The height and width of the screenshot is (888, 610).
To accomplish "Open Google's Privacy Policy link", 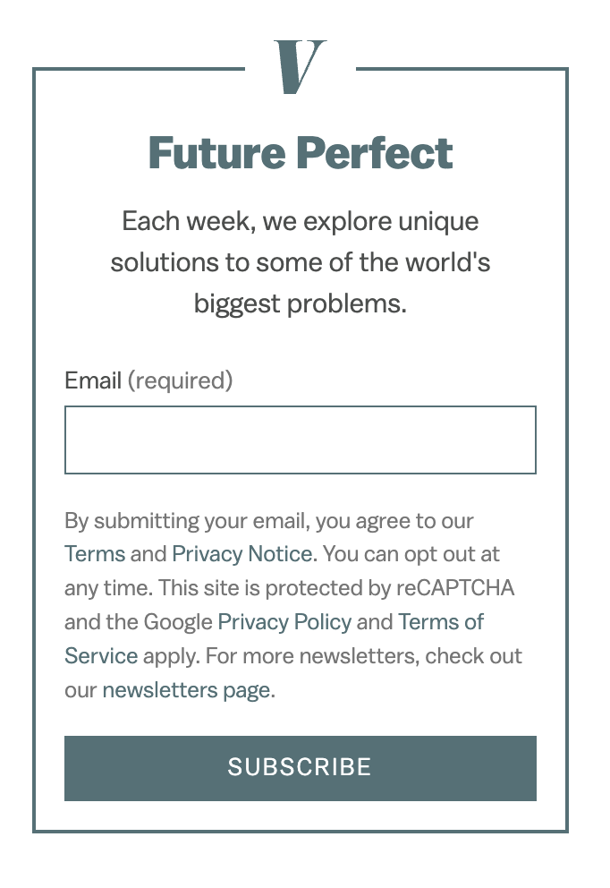I will [284, 622].
